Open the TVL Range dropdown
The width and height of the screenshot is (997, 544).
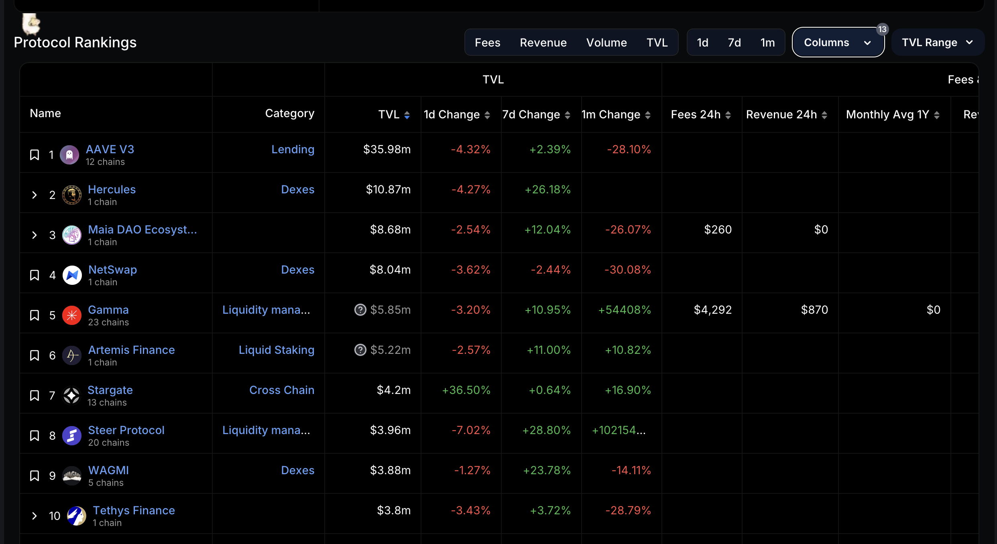(x=937, y=43)
